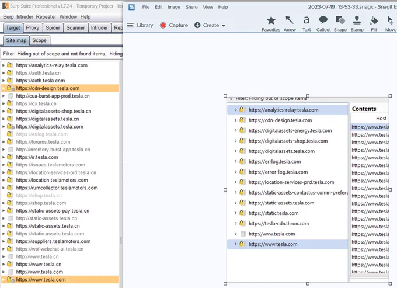Image resolution: width=397 pixels, height=288 pixels.
Task: Click the Host column header in Snagit image
Action: (381, 119)
